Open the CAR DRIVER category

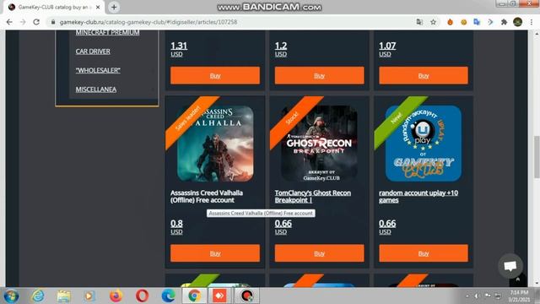93,52
